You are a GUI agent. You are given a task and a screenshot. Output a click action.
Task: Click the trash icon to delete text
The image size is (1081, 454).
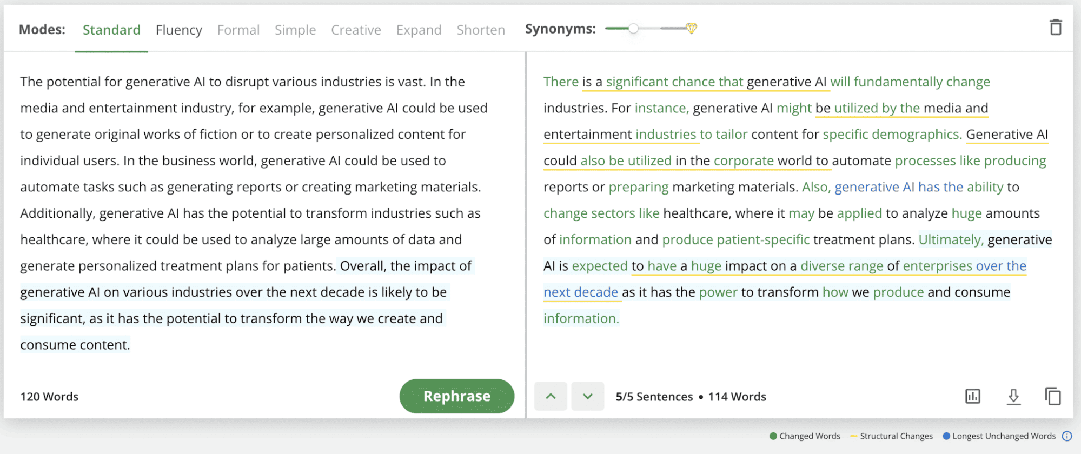point(1055,28)
